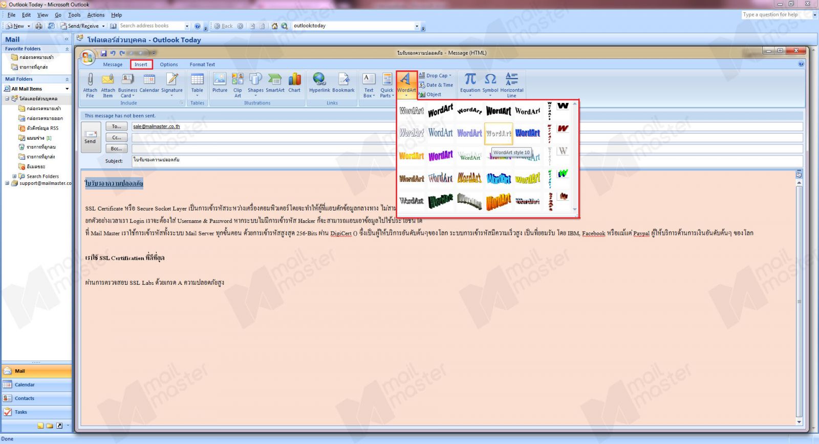The width and height of the screenshot is (819, 444).
Task: Insert a Chart
Action: pyautogui.click(x=294, y=83)
